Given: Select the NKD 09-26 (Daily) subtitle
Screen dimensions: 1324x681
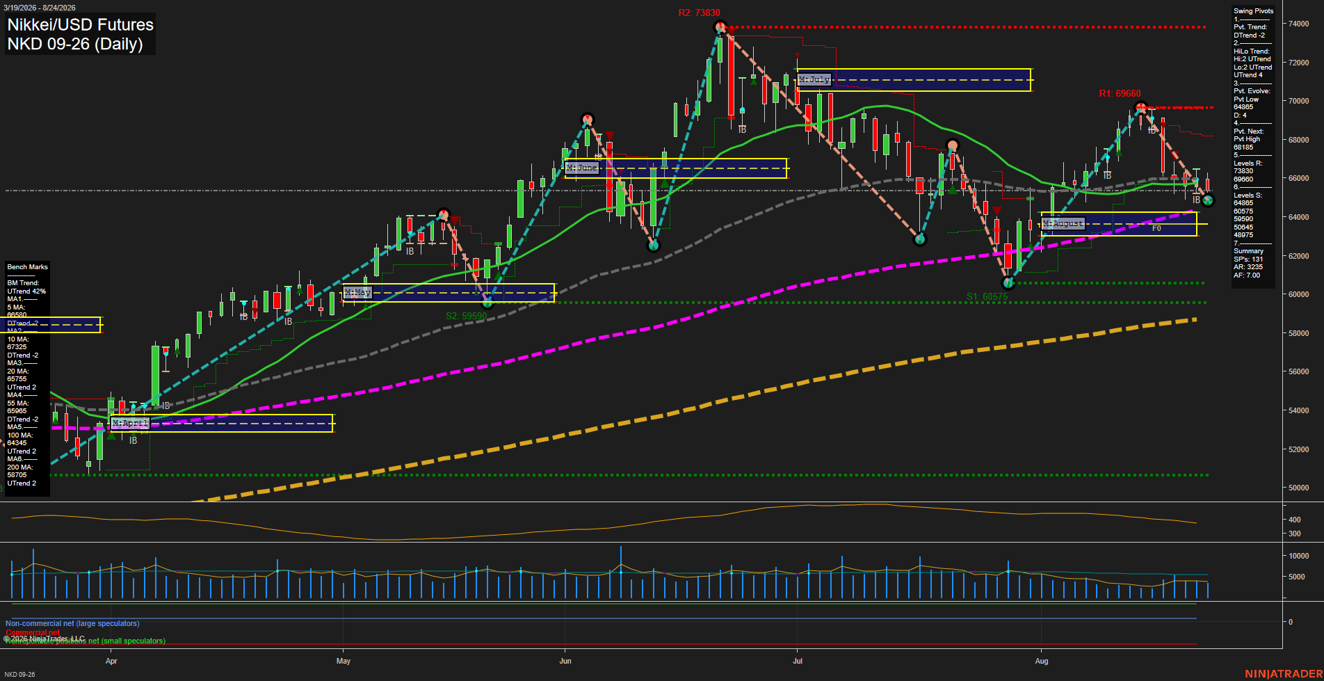Looking at the screenshot, I should (x=75, y=44).
